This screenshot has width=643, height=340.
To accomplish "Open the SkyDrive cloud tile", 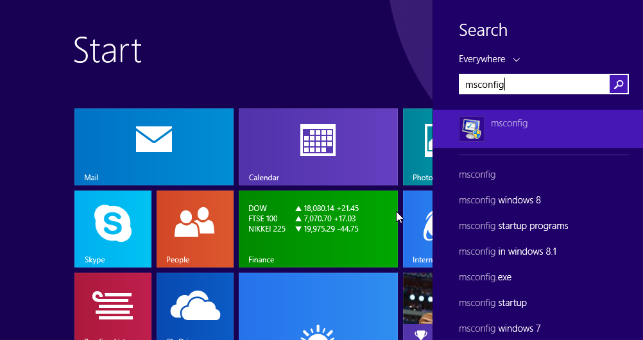I will click(x=195, y=307).
